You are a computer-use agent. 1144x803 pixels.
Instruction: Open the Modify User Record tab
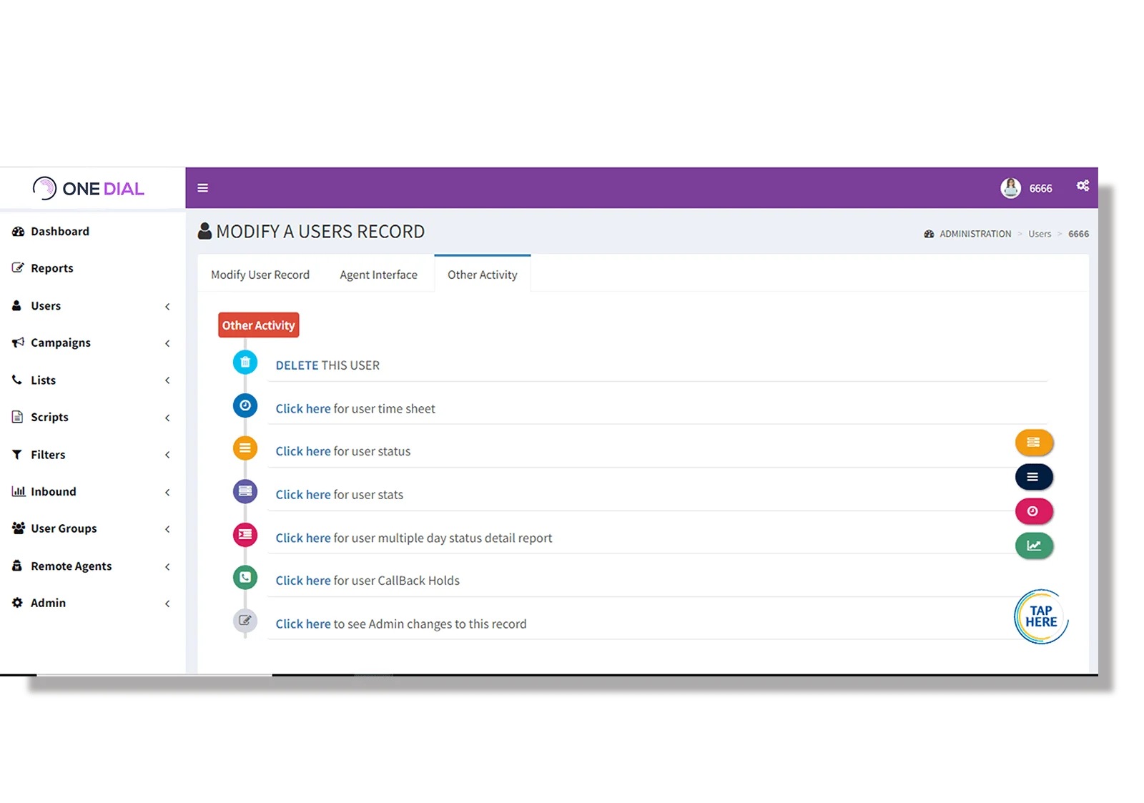260,274
